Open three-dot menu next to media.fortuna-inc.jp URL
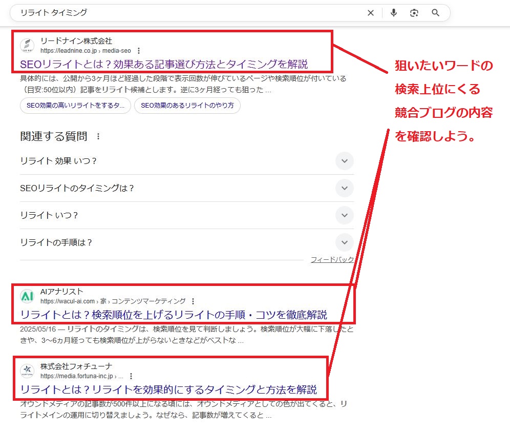 131,376
